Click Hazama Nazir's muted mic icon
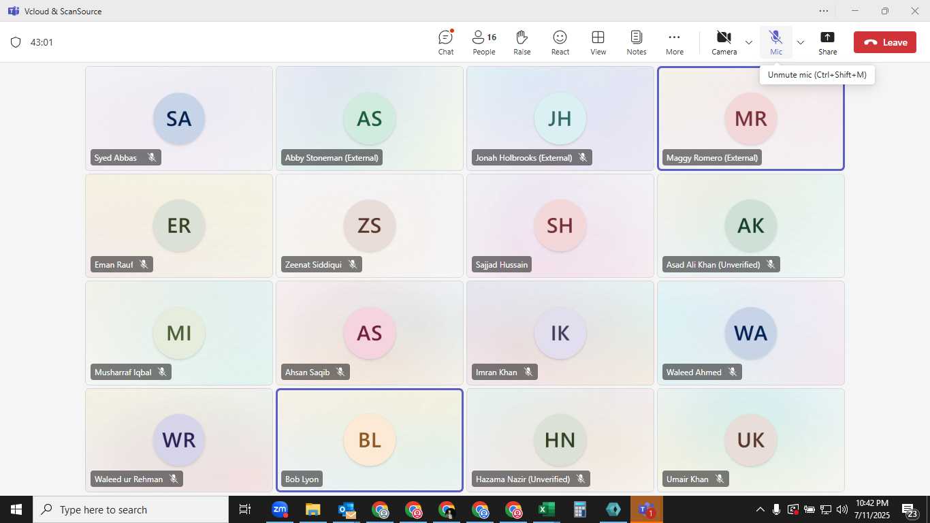 [581, 479]
